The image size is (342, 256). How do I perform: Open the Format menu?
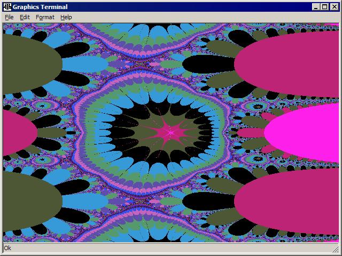pyautogui.click(x=45, y=17)
